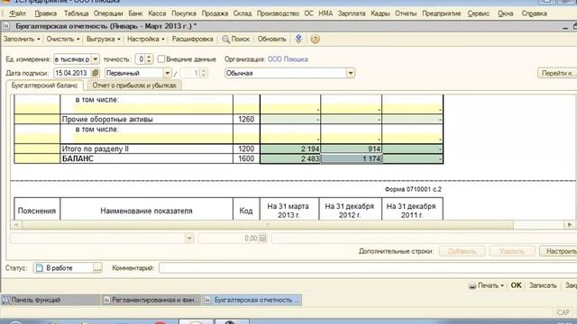This screenshot has width=577, height=324.
Task: Open the status selection ellipsis button
Action: tap(97, 268)
